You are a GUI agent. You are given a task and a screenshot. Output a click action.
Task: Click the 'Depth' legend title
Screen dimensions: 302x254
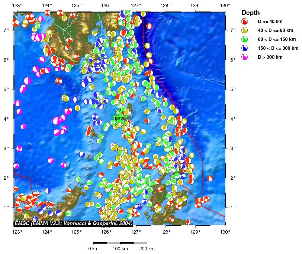251,13
